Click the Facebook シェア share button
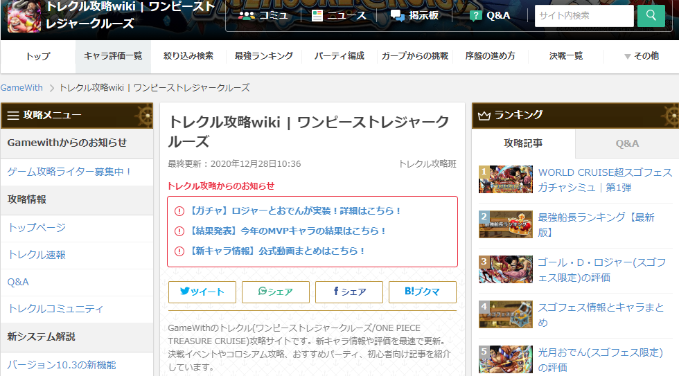Image resolution: width=679 pixels, height=376 pixels. click(349, 292)
